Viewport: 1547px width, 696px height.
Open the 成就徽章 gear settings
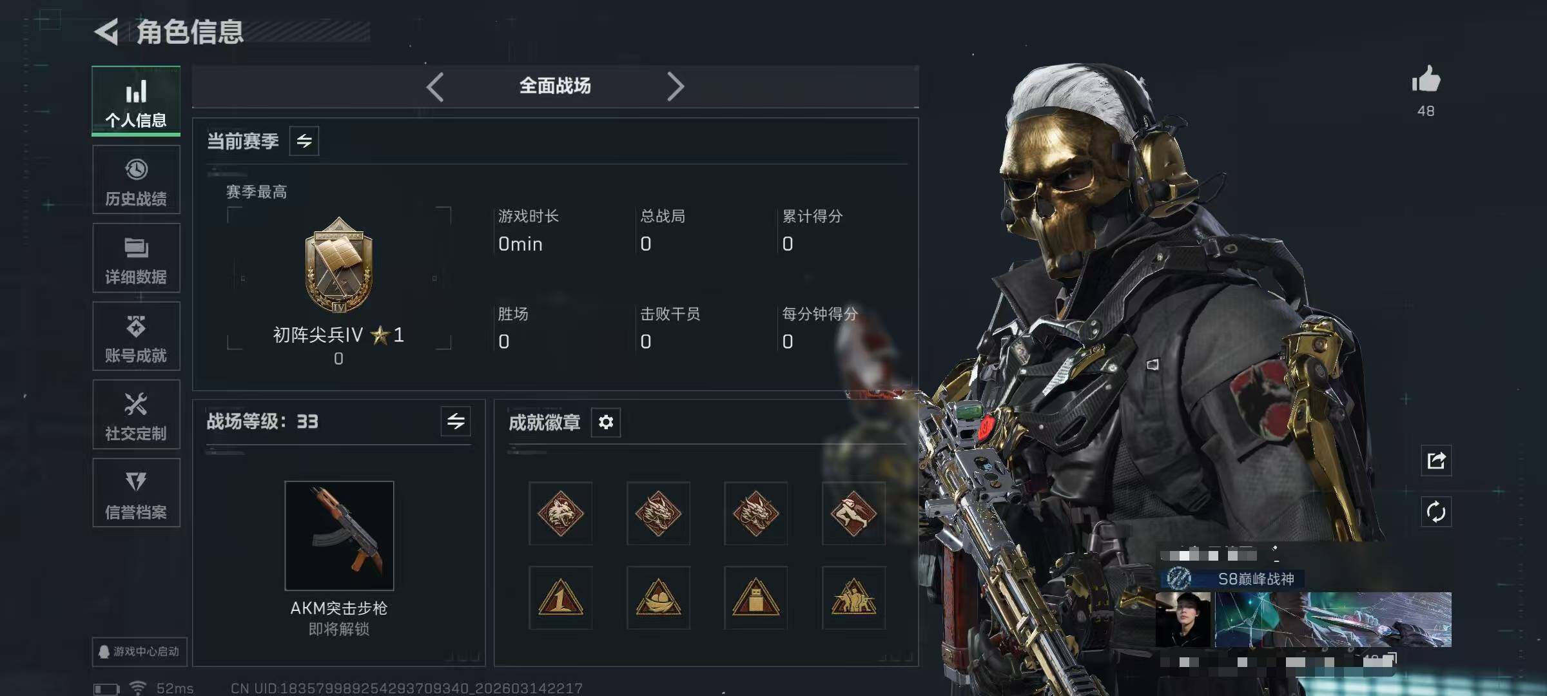(x=606, y=422)
